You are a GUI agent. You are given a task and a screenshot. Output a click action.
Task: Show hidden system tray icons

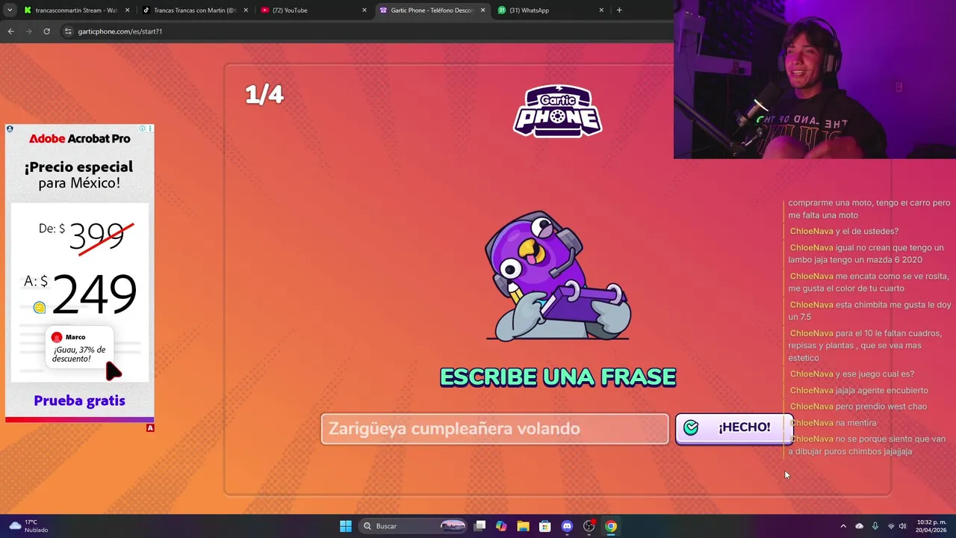click(843, 526)
